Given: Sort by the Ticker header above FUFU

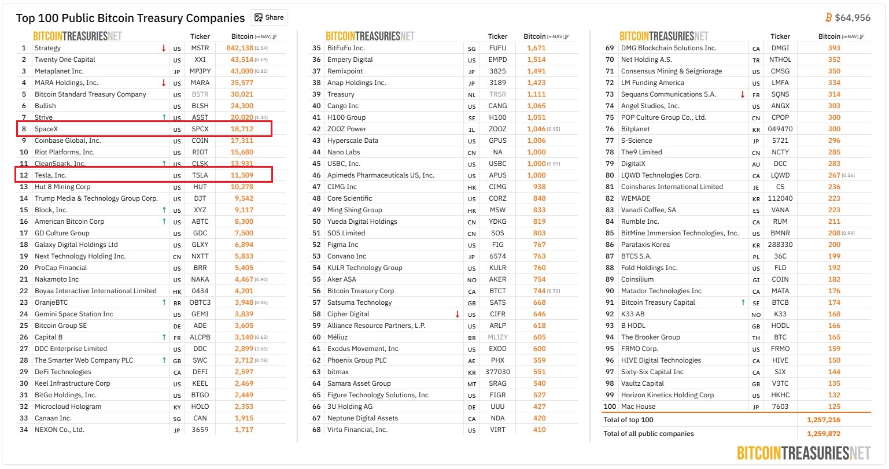Looking at the screenshot, I should pos(497,36).
